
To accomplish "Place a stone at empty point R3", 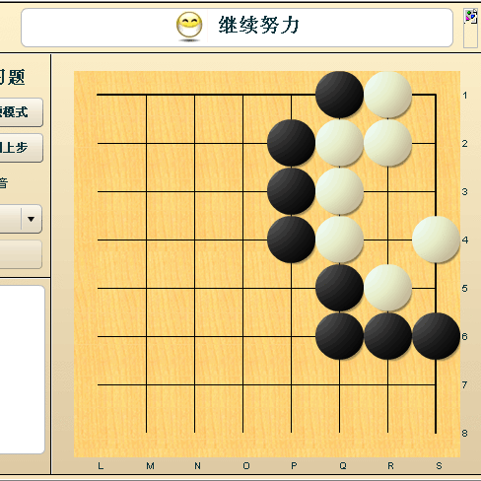I will [387, 191].
